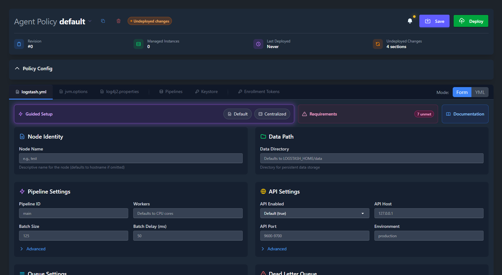The image size is (502, 275).
Task: Click the red trash delete icon
Action: pos(119,21)
